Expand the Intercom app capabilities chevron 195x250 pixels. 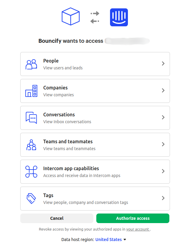[163, 171]
